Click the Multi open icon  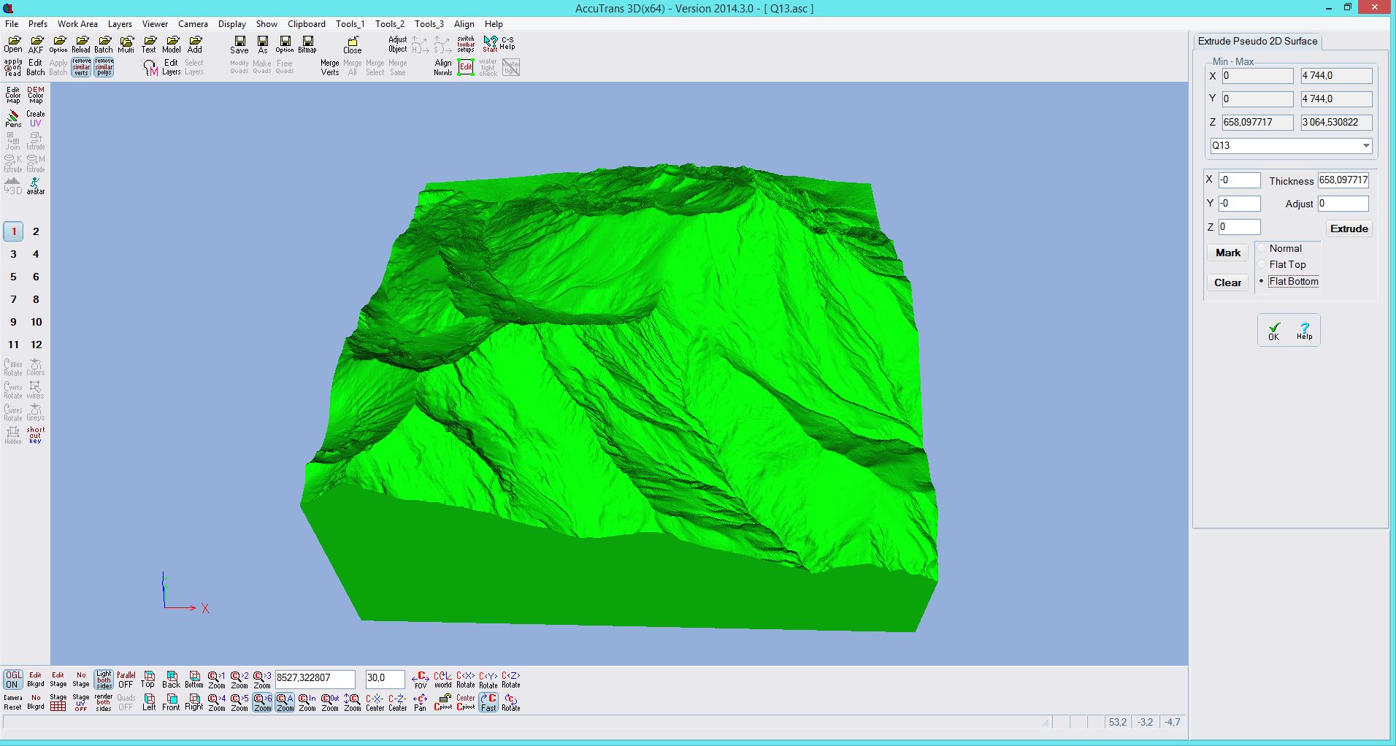click(126, 45)
